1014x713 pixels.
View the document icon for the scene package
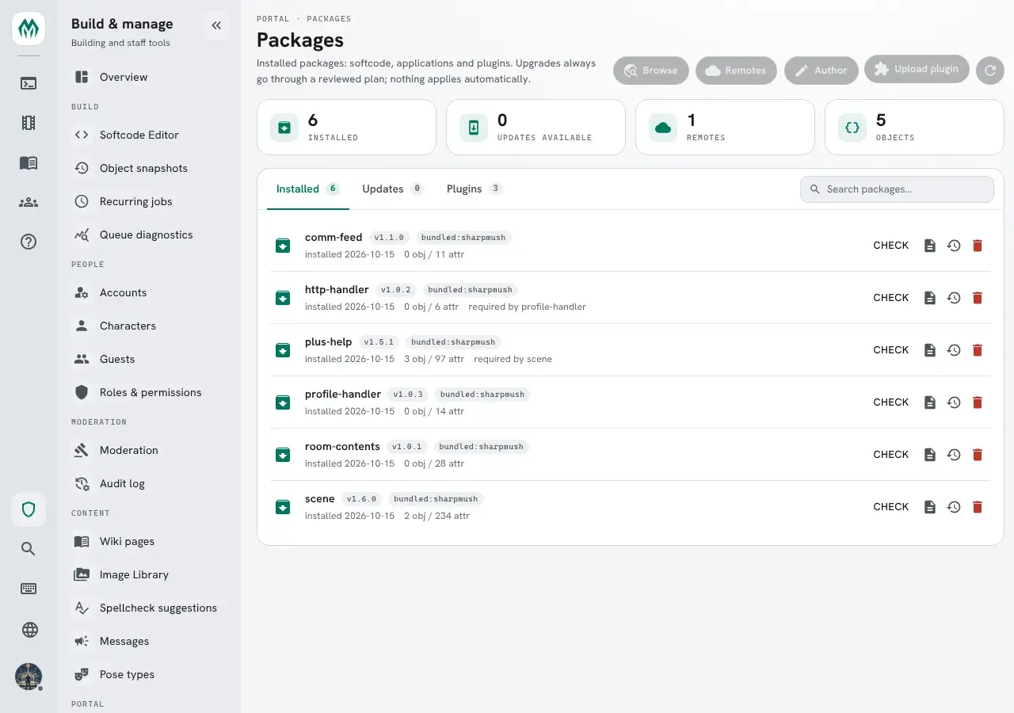tap(930, 507)
